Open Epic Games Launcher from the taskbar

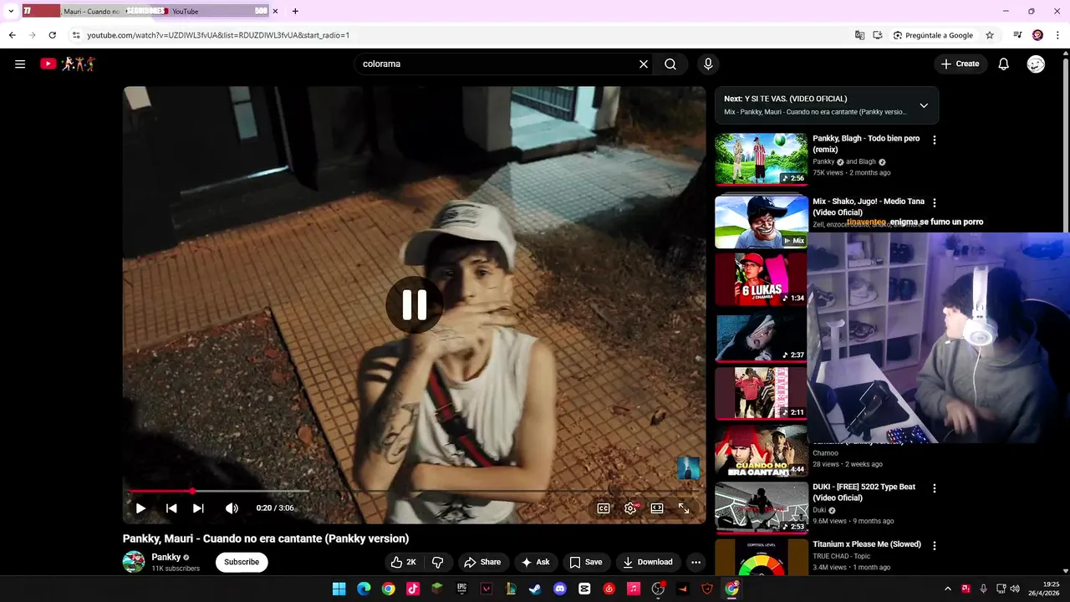click(461, 589)
